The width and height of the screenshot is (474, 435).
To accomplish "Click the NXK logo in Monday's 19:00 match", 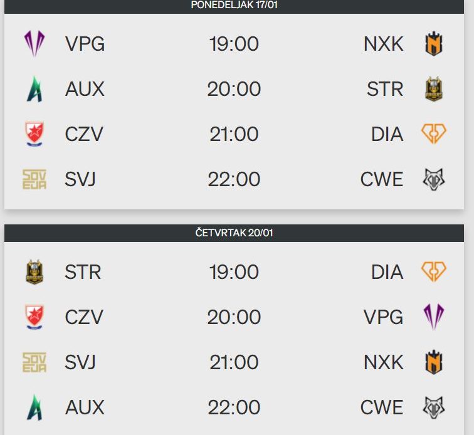I will click(434, 44).
